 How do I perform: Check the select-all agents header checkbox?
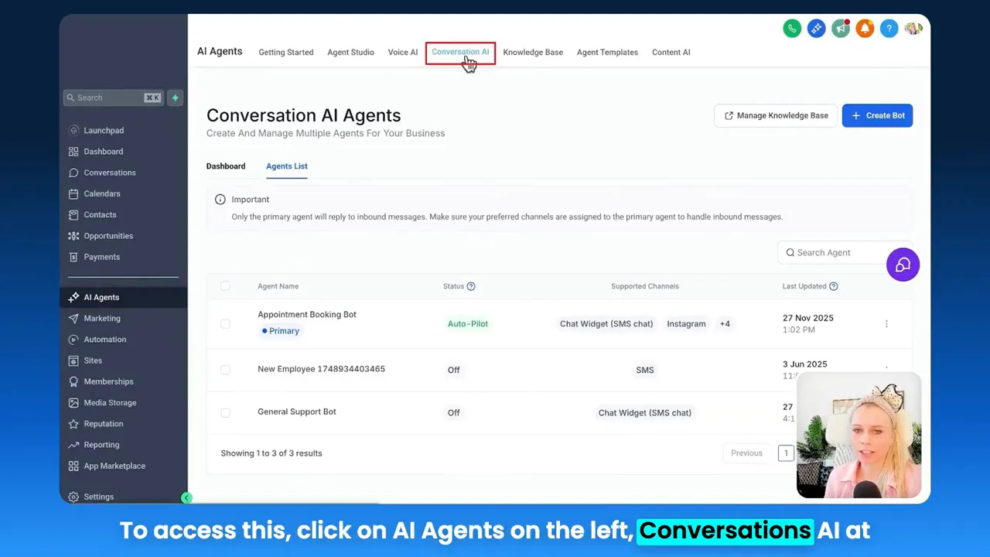click(225, 286)
